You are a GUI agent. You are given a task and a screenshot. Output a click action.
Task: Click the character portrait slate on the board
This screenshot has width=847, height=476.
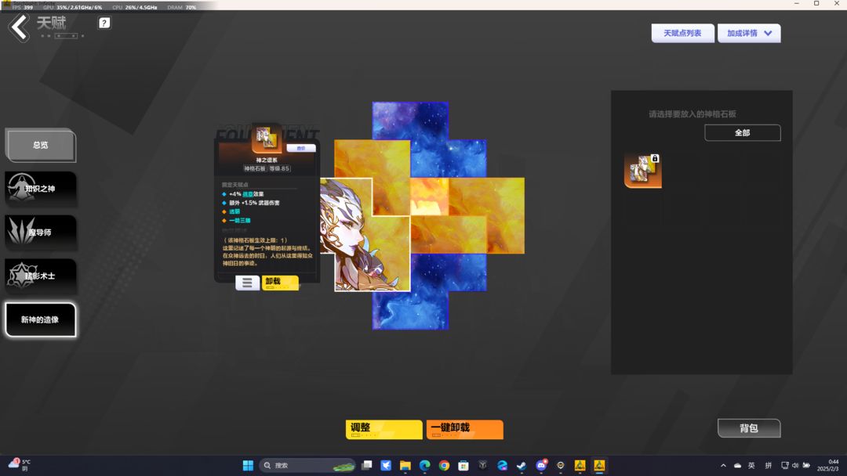tap(365, 235)
